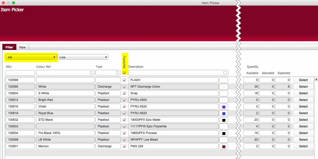Switch to the New tab
The image size is (318, 159).
22,47
